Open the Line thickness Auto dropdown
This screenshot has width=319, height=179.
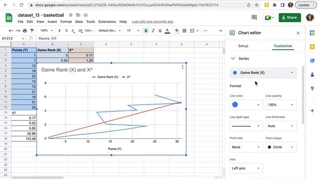click(x=281, y=126)
